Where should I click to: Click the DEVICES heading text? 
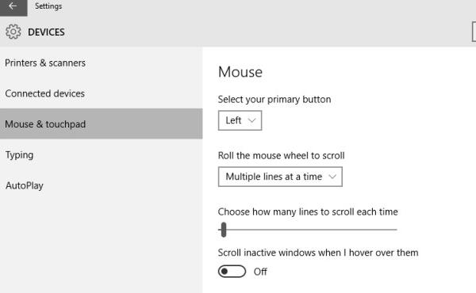coord(46,32)
